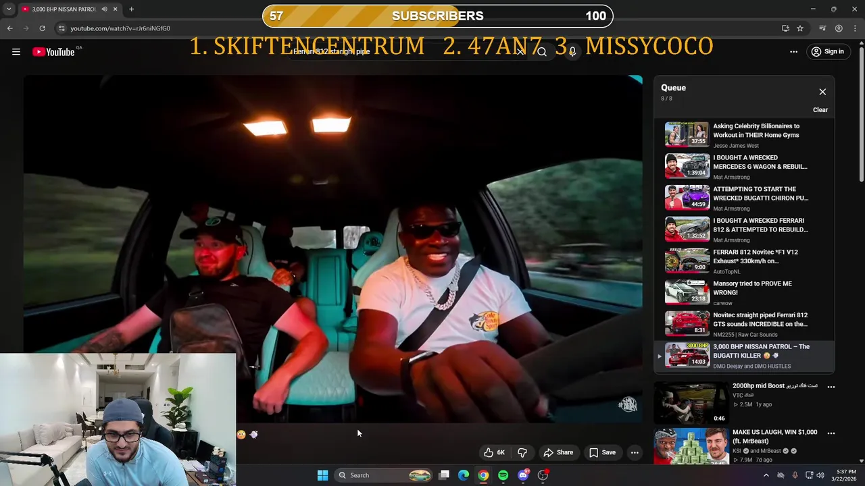Open the install or cast icon in address bar

(x=785, y=28)
